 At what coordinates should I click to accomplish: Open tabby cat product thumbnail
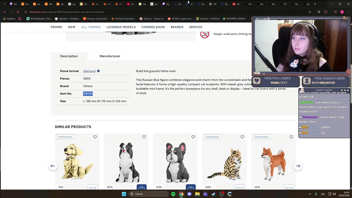click(224, 164)
